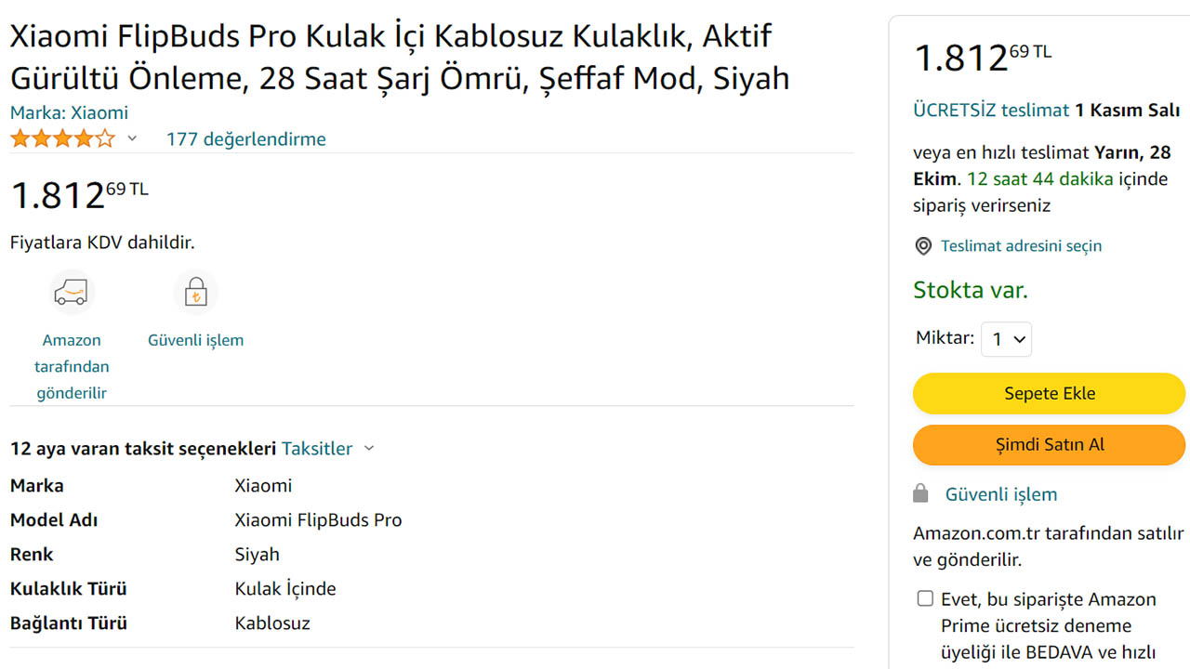This screenshot has height=669, width=1190.
Task: Click the orange star rating icons
Action: pyautogui.click(x=62, y=139)
